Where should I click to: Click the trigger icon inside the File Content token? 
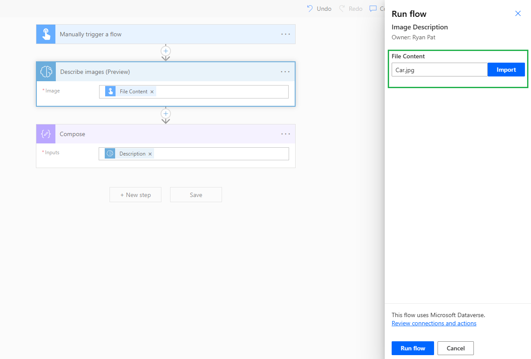109,91
